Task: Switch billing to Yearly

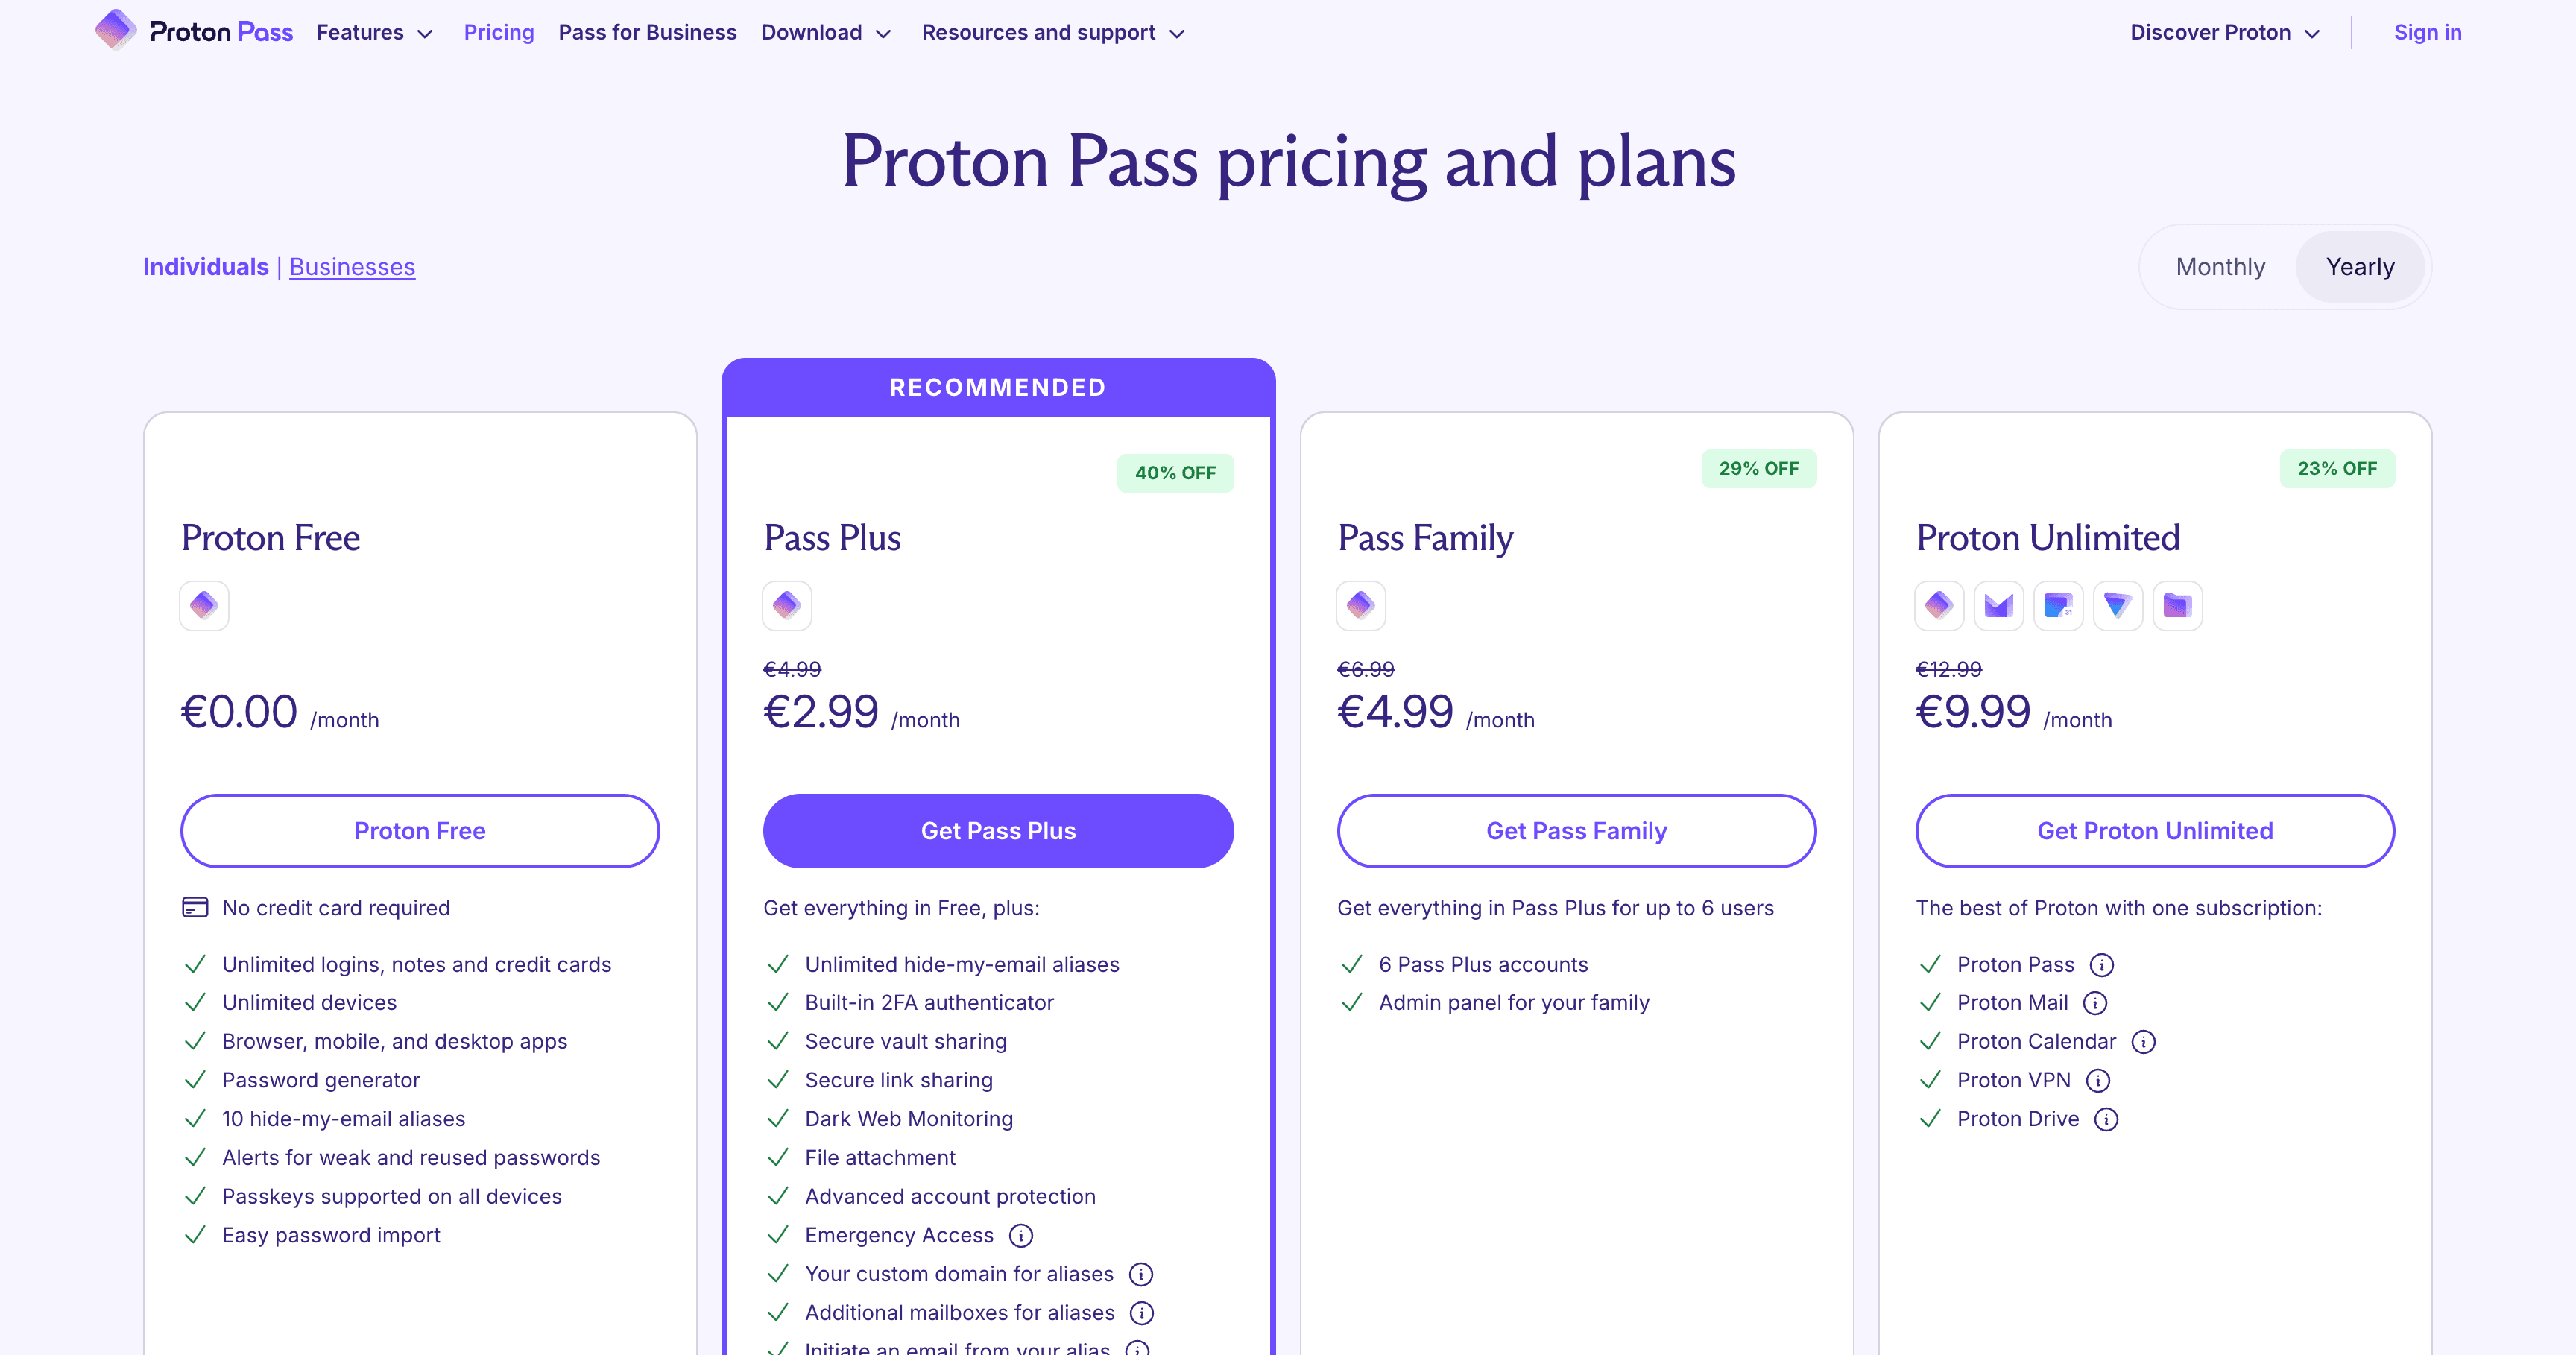Action: 2361,266
